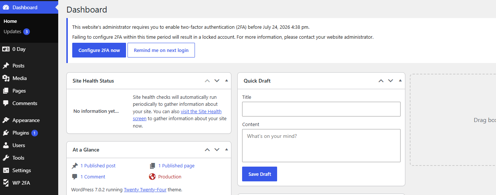496x195 pixels.
Task: Click the Quick Draft panel title
Action: tap(257, 81)
